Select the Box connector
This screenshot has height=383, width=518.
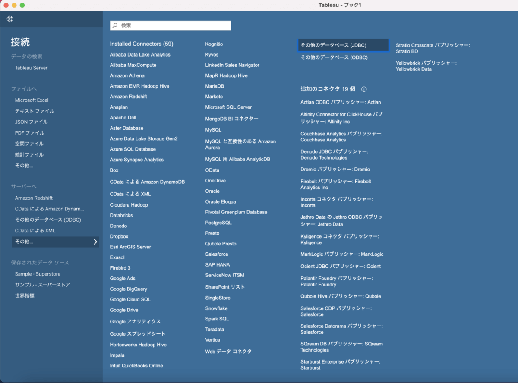[114, 170]
